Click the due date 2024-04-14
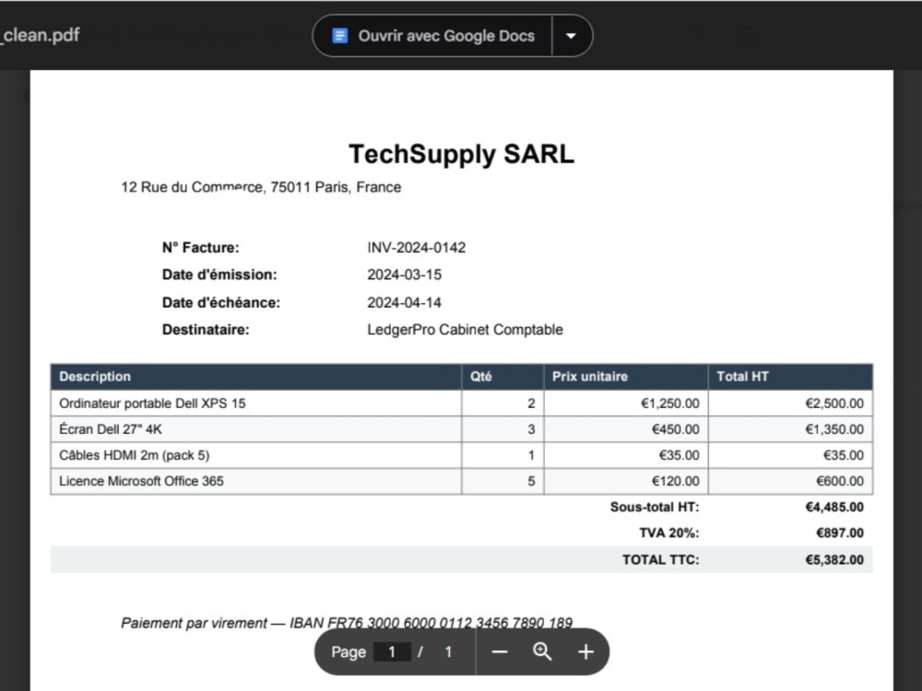 [405, 302]
